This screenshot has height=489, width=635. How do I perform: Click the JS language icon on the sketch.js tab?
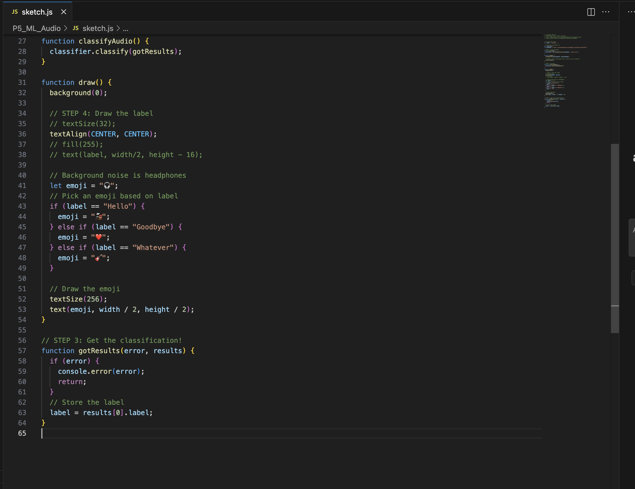click(x=15, y=12)
